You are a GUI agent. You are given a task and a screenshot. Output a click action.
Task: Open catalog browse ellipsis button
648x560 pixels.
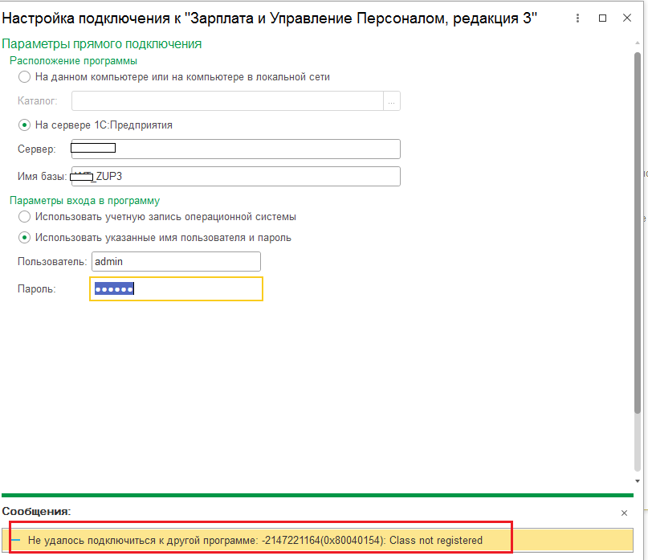click(x=392, y=101)
